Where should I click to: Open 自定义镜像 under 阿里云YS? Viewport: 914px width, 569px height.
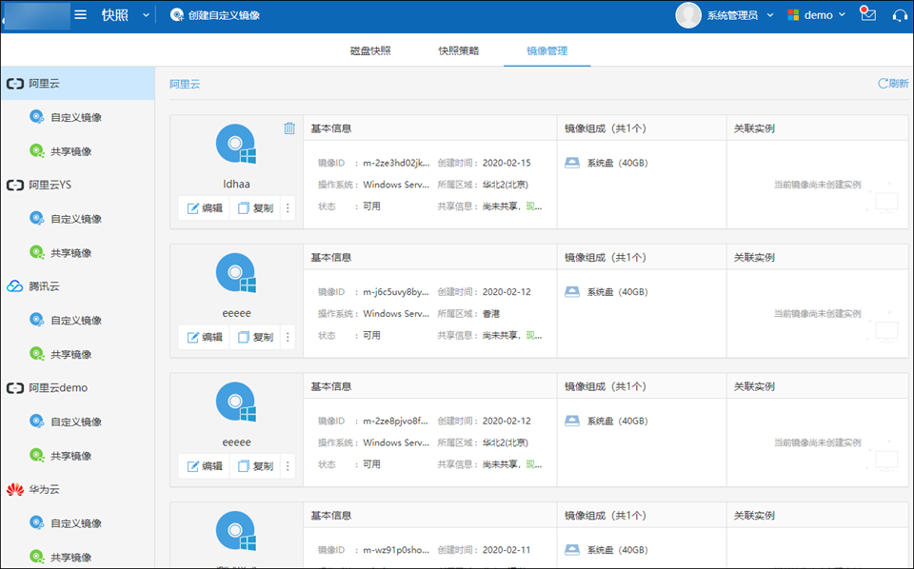(78, 219)
